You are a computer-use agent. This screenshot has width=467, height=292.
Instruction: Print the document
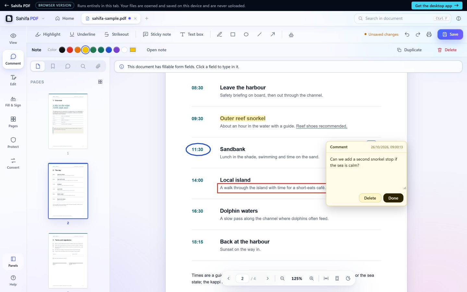(x=429, y=34)
